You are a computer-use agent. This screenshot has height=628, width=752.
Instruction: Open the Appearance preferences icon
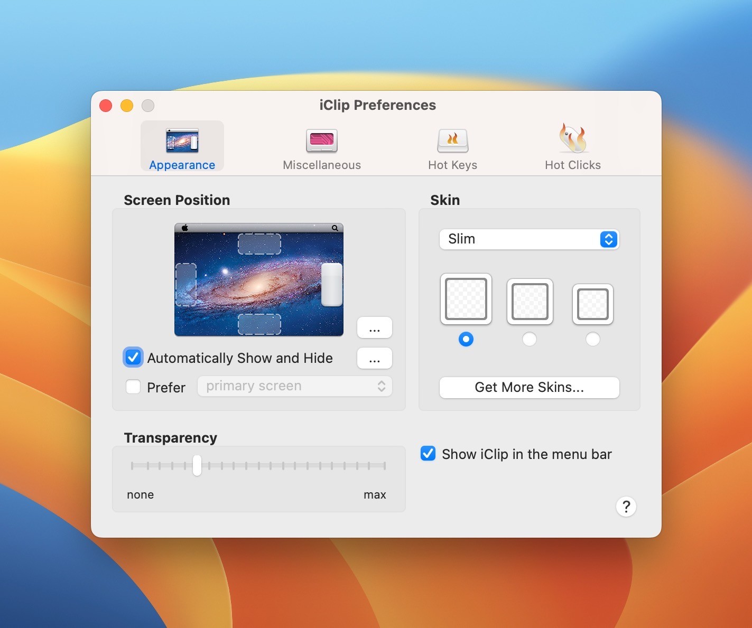pyautogui.click(x=182, y=140)
